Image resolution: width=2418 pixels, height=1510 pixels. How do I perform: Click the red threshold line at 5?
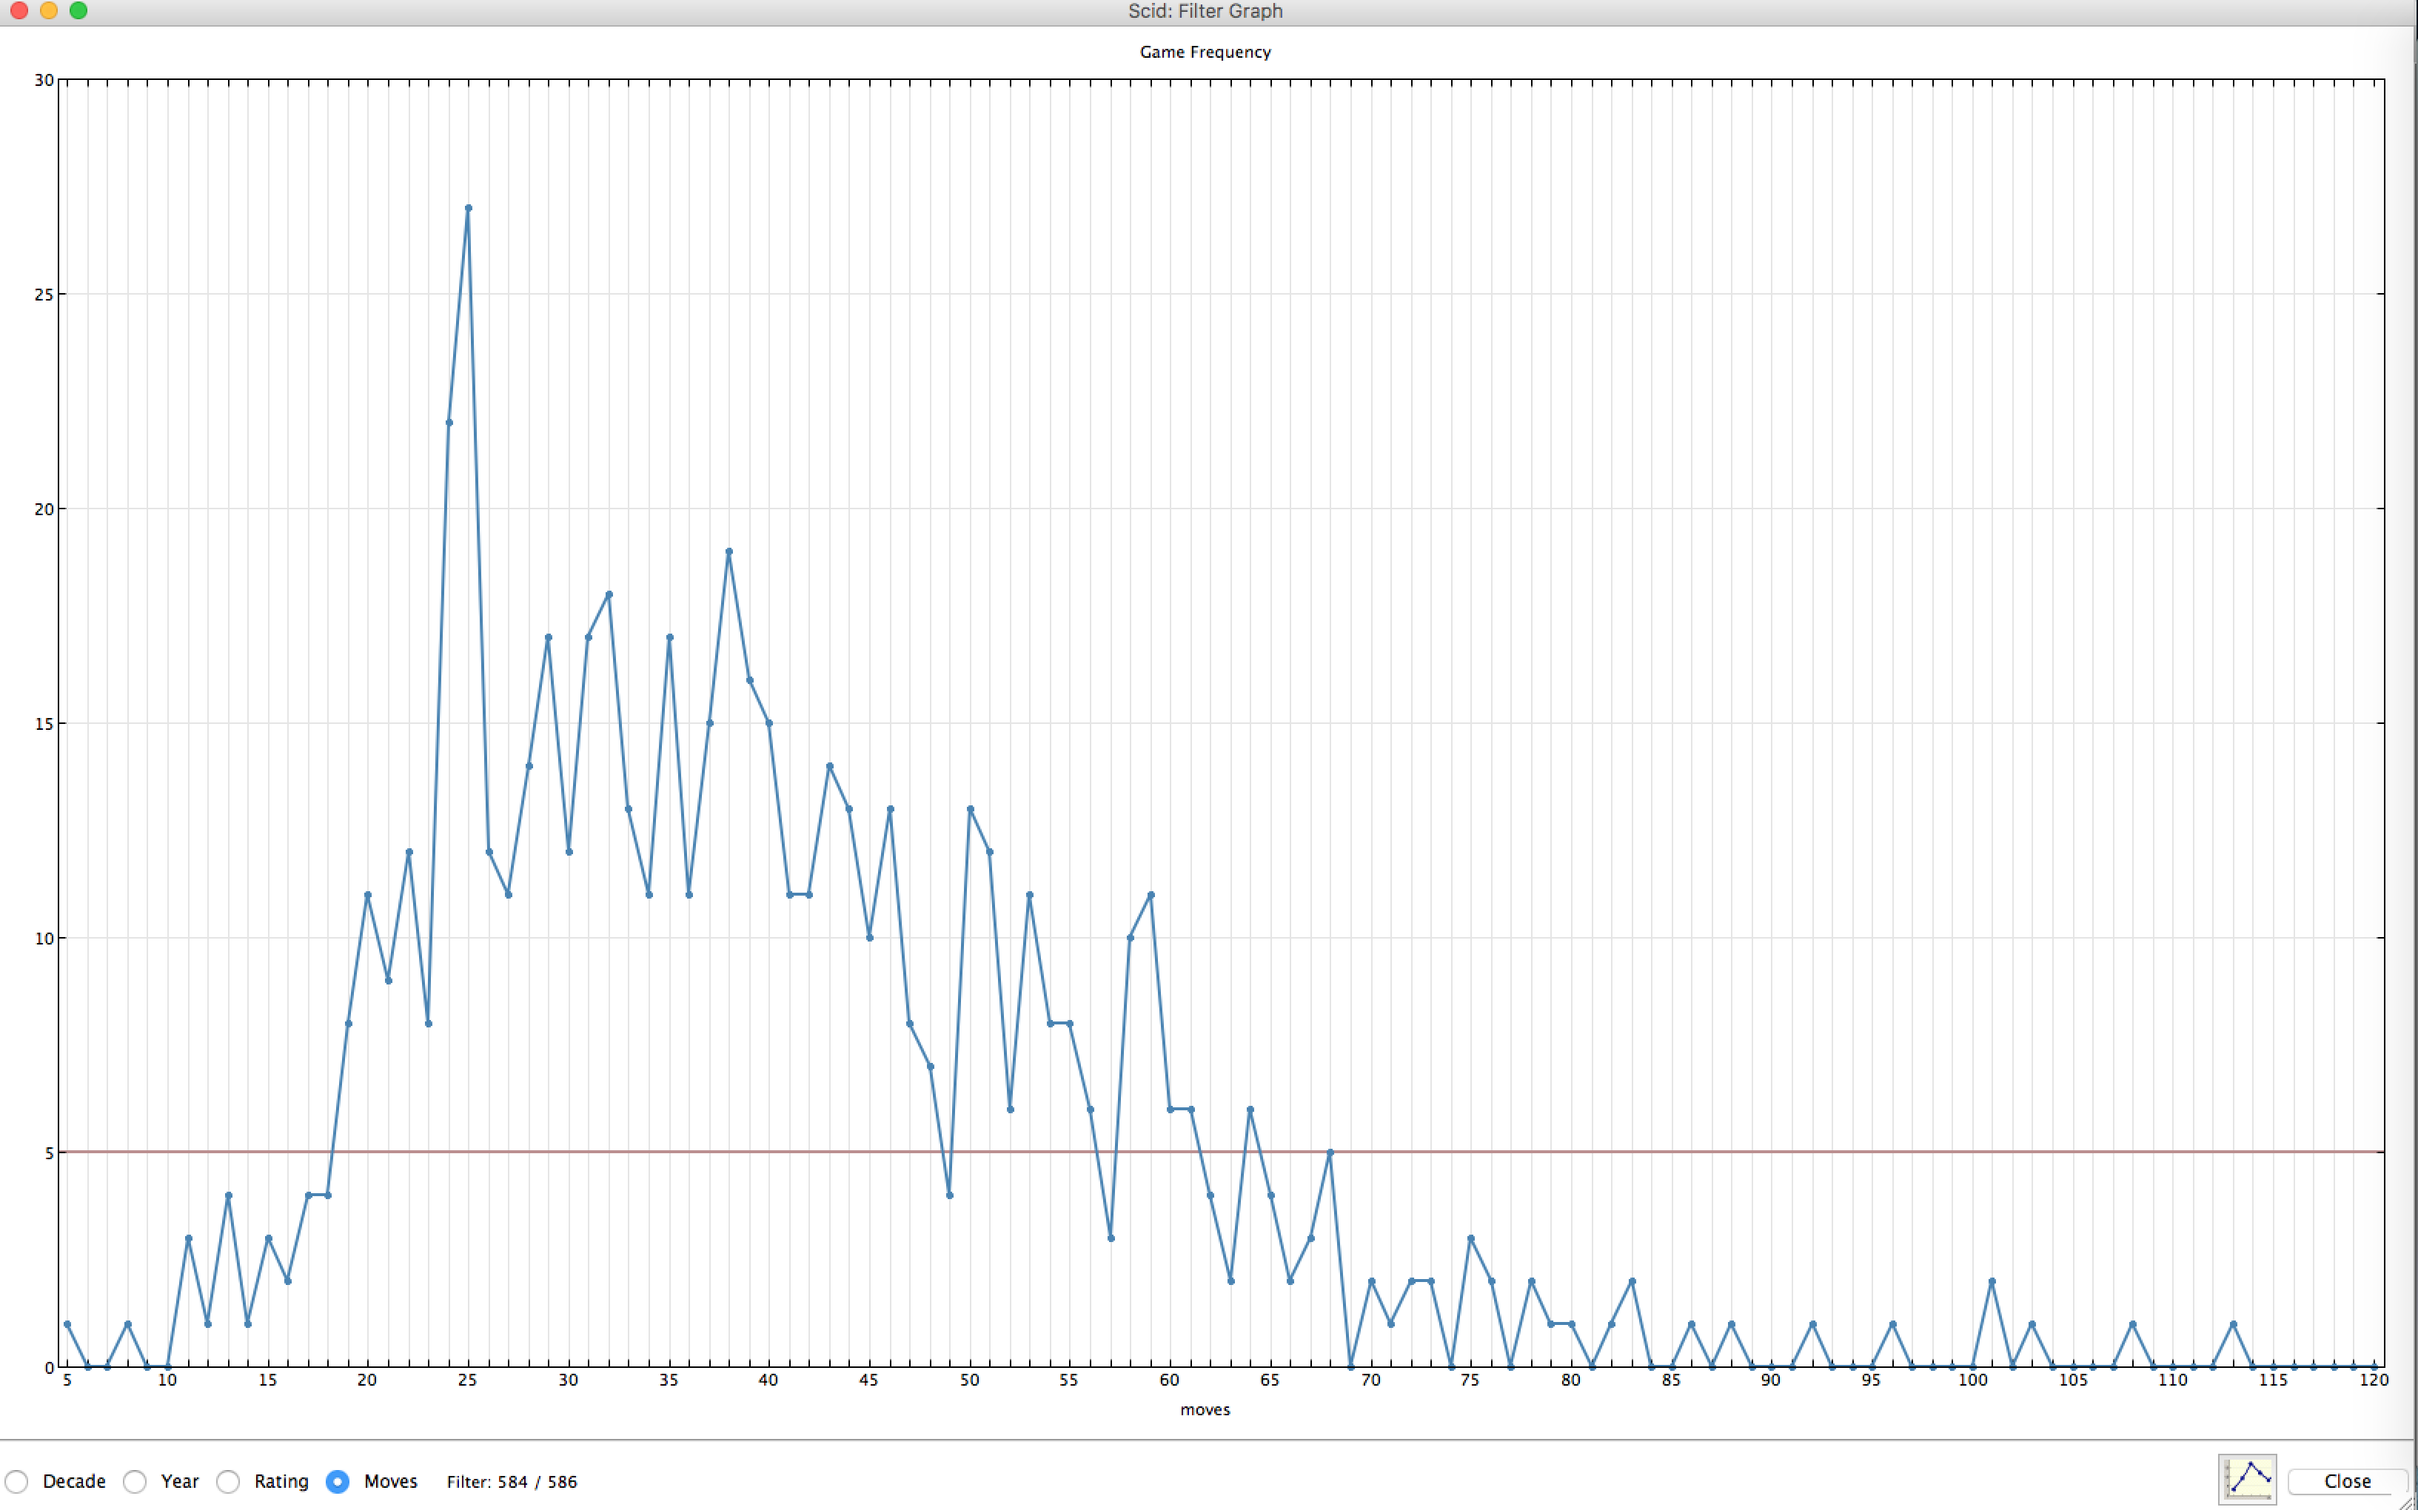pyautogui.click(x=1221, y=1152)
